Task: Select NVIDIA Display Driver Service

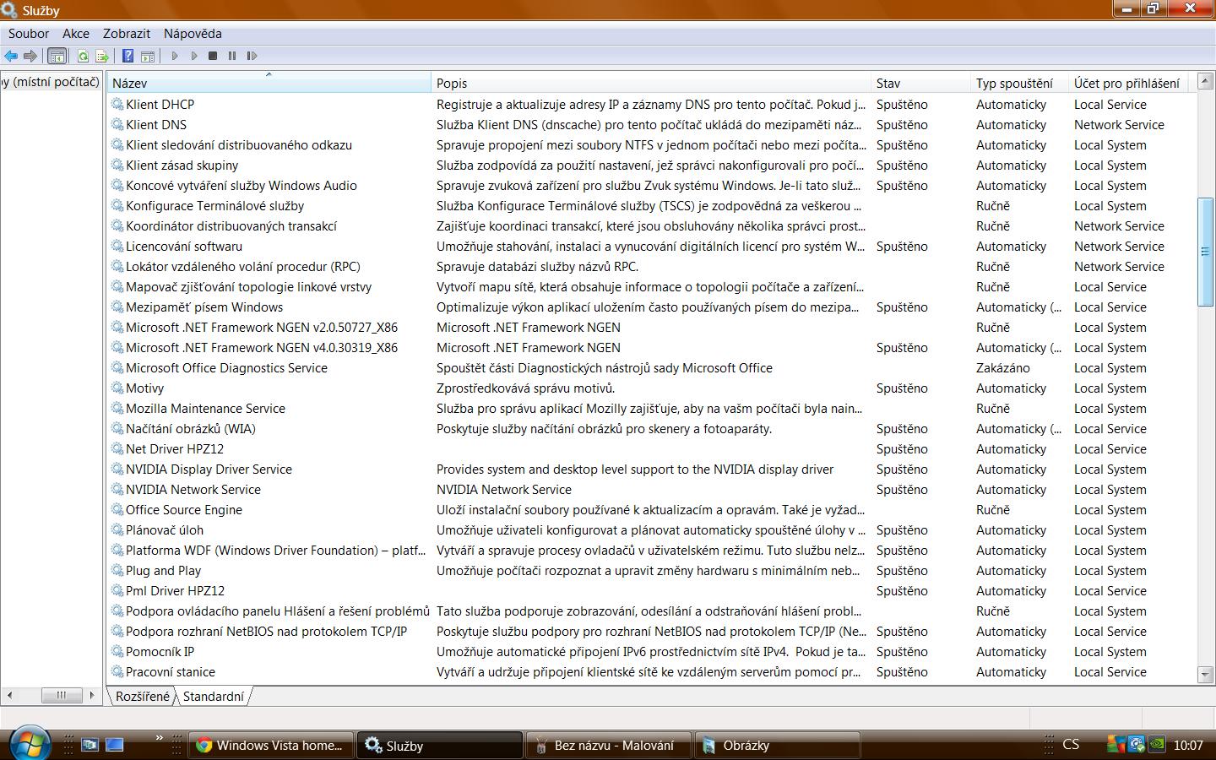Action: click(x=209, y=470)
